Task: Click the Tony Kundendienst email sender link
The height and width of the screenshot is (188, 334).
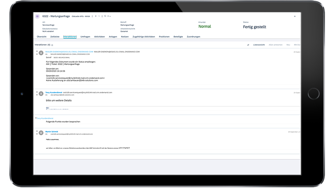Action: click(53, 92)
